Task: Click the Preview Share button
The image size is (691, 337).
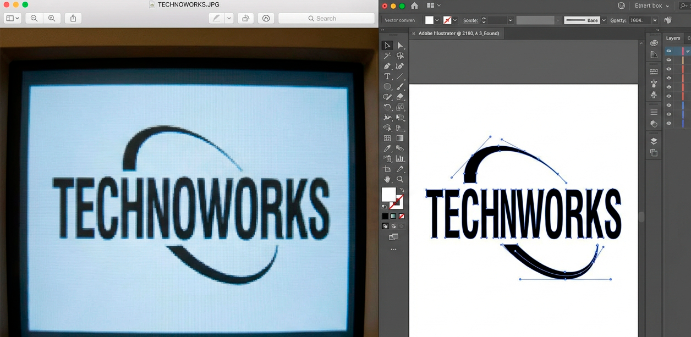Action: [73, 19]
